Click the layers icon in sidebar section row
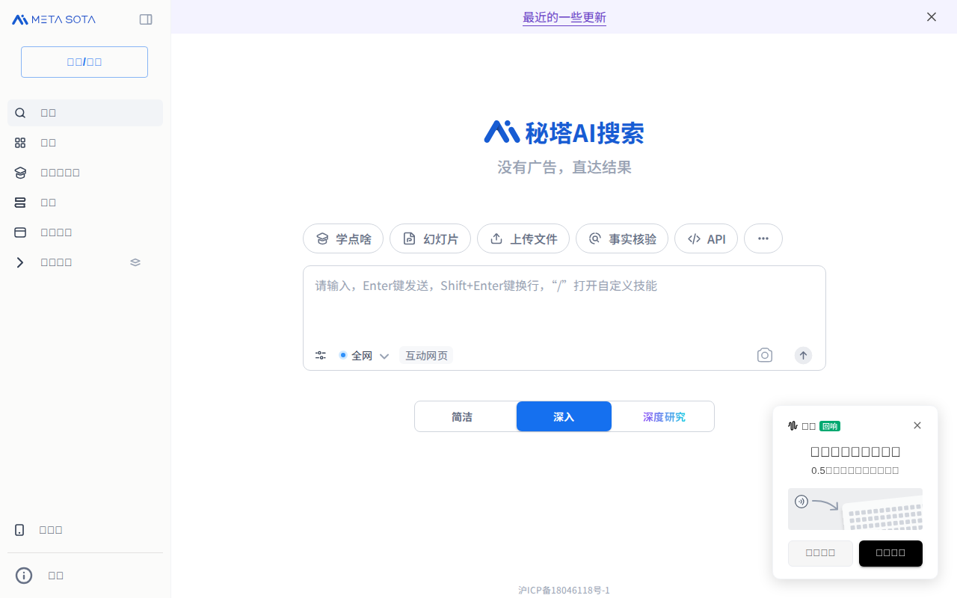Screen dimensions: 957x598 click(135, 262)
